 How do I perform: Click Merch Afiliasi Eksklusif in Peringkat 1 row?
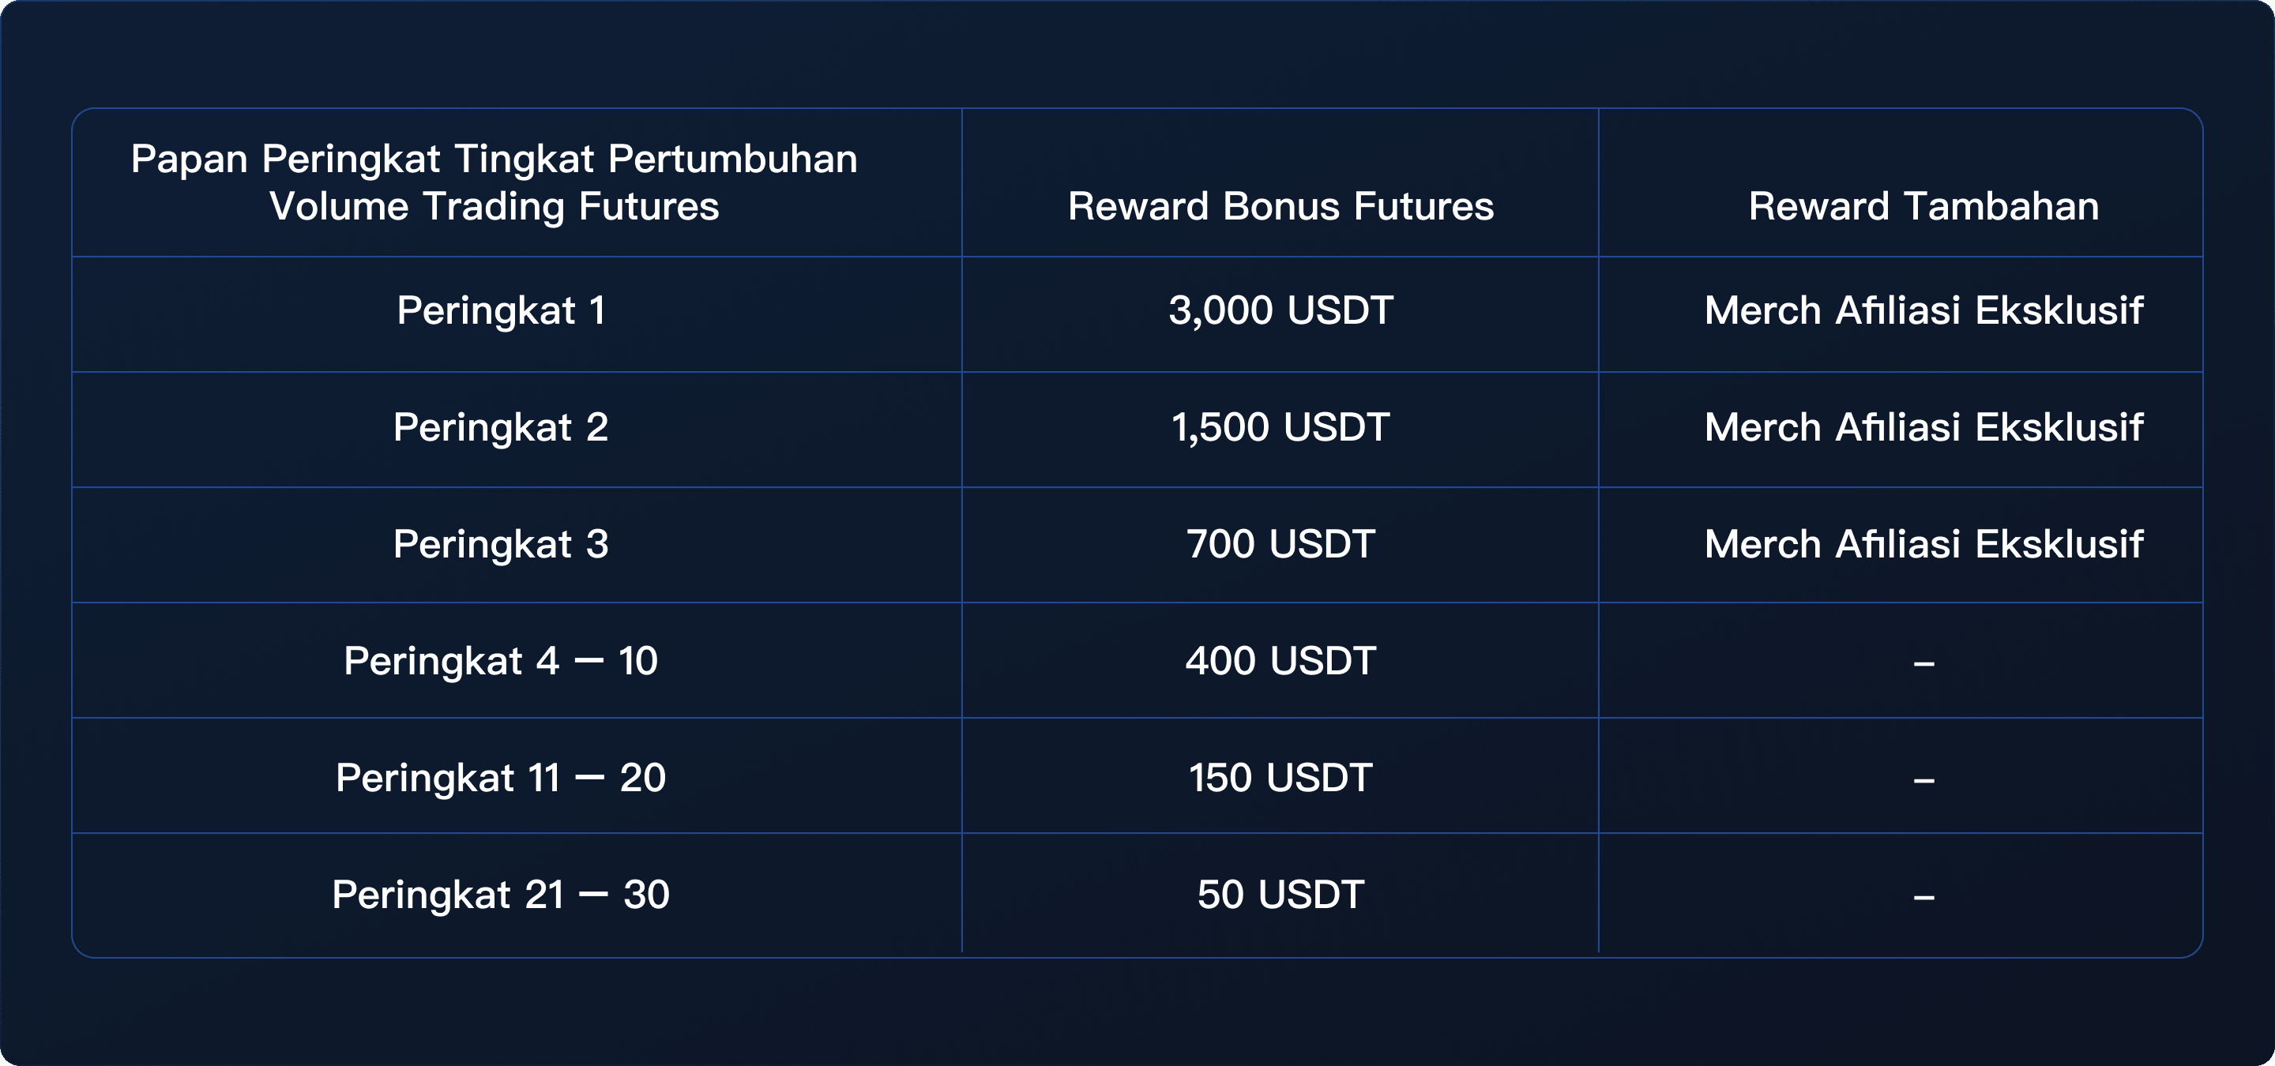coord(1923,310)
